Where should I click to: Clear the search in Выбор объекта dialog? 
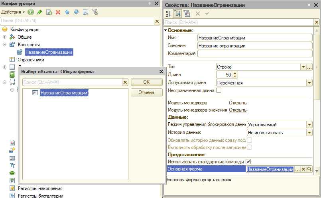(125, 82)
